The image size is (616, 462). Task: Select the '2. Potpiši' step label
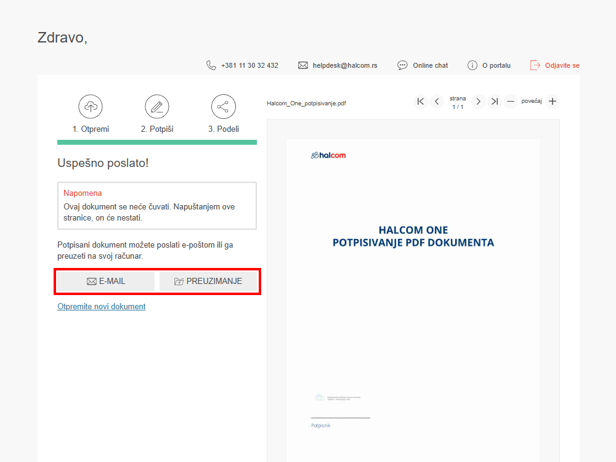(157, 129)
